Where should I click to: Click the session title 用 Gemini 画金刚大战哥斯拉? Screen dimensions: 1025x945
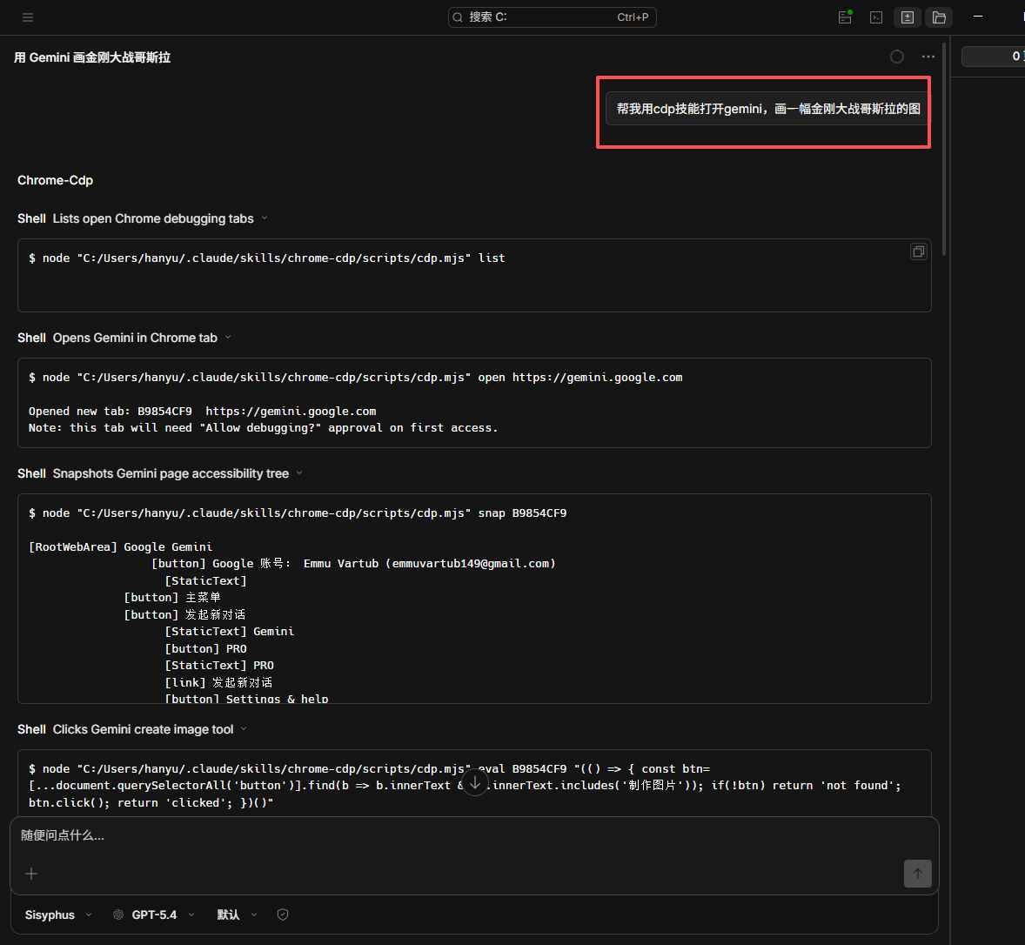92,57
